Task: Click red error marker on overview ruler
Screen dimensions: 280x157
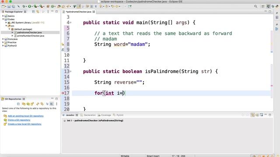Action: [272, 85]
